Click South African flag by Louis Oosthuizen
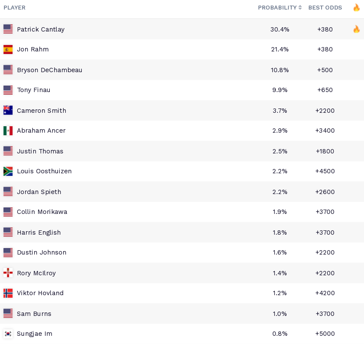The image size is (364, 344). click(8, 171)
